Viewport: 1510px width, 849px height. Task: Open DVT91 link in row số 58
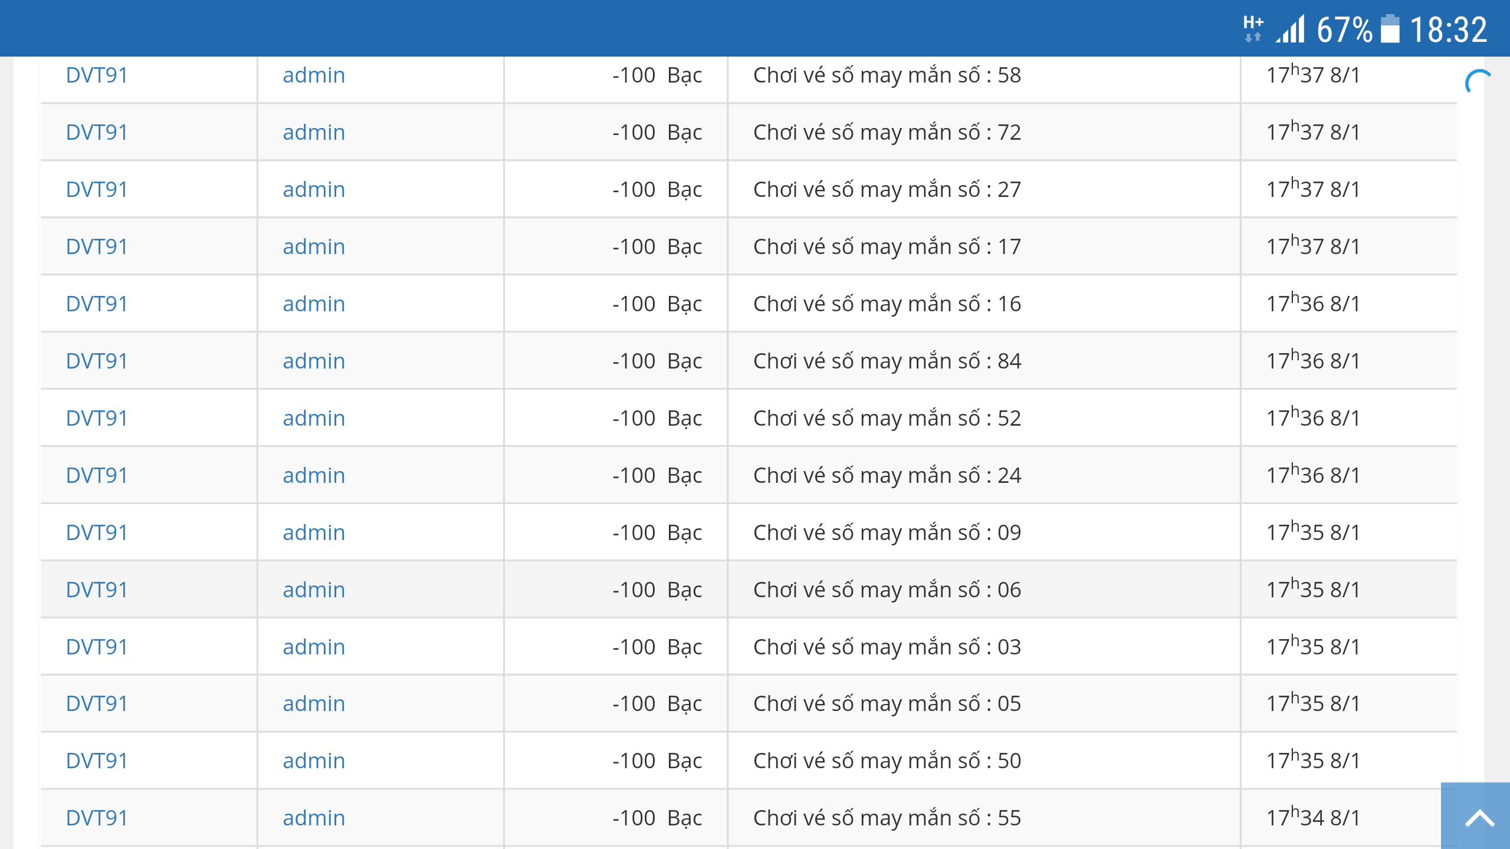(97, 75)
